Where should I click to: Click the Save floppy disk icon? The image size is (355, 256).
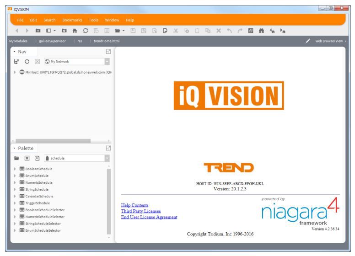coord(133,31)
